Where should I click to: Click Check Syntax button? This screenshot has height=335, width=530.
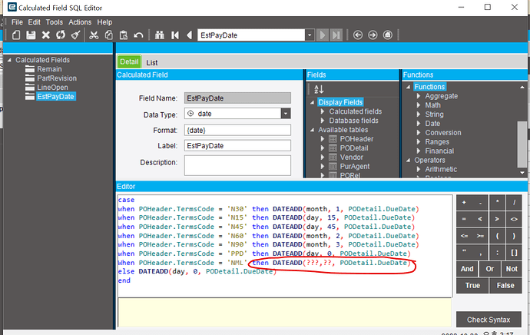click(x=489, y=319)
